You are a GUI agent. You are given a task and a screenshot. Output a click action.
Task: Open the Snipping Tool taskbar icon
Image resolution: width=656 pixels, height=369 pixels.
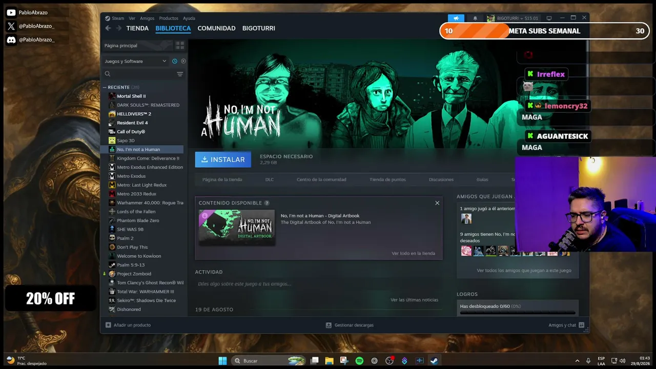[344, 361]
